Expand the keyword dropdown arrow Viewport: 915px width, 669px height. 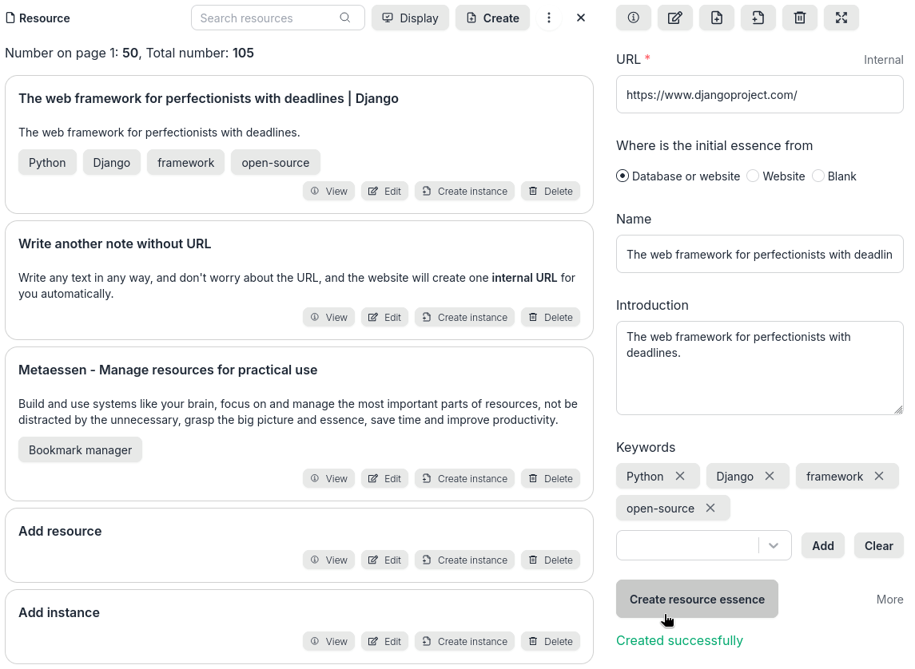point(774,545)
